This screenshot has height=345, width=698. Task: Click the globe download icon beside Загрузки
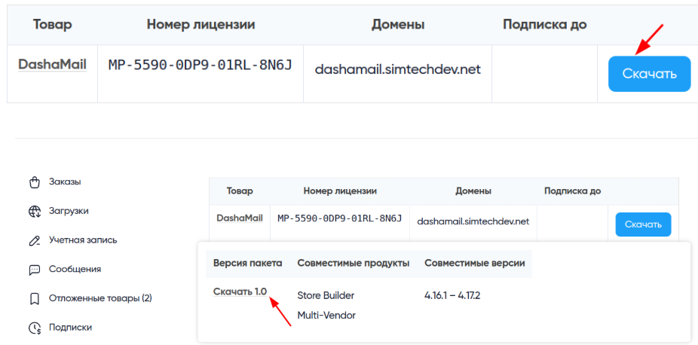click(x=35, y=211)
